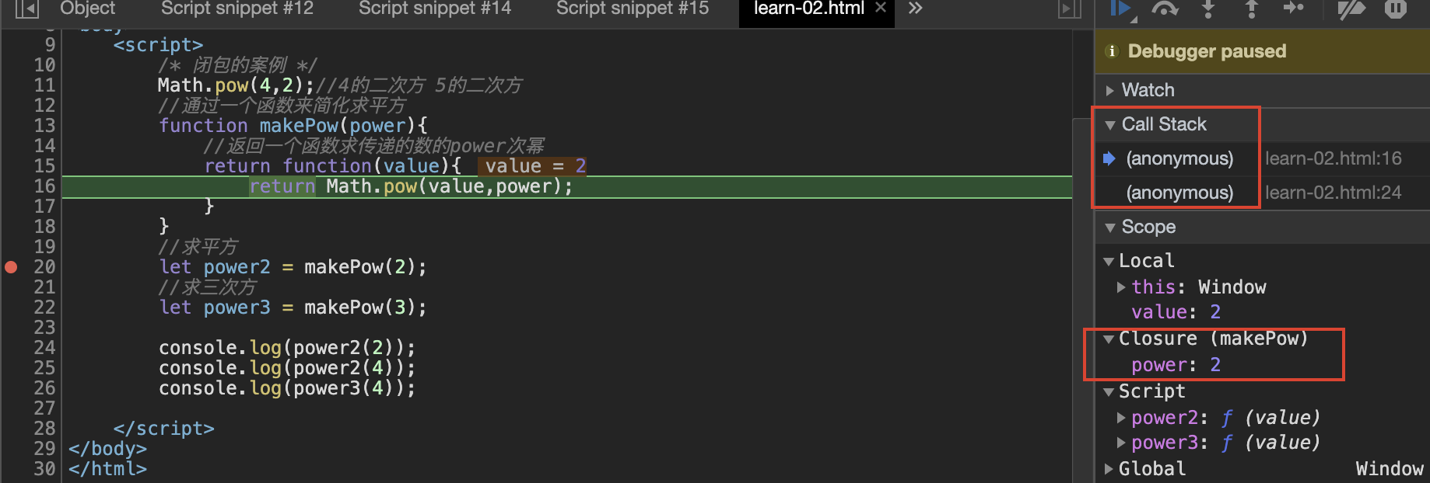This screenshot has height=483, width=1430.
Task: Close the learn-02.html tab
Action: pos(881,8)
